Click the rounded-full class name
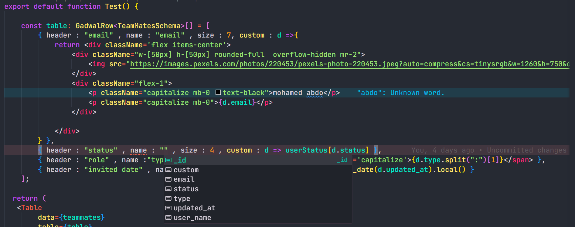 [239, 54]
